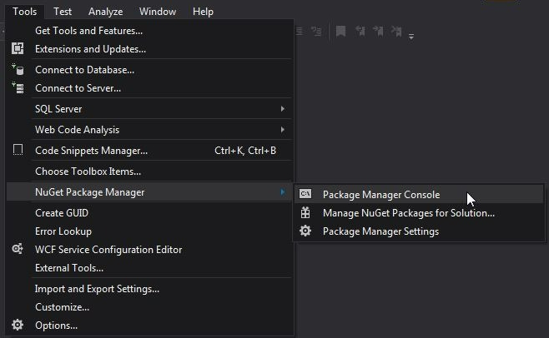Click the Connect to Server icon

coord(18,87)
